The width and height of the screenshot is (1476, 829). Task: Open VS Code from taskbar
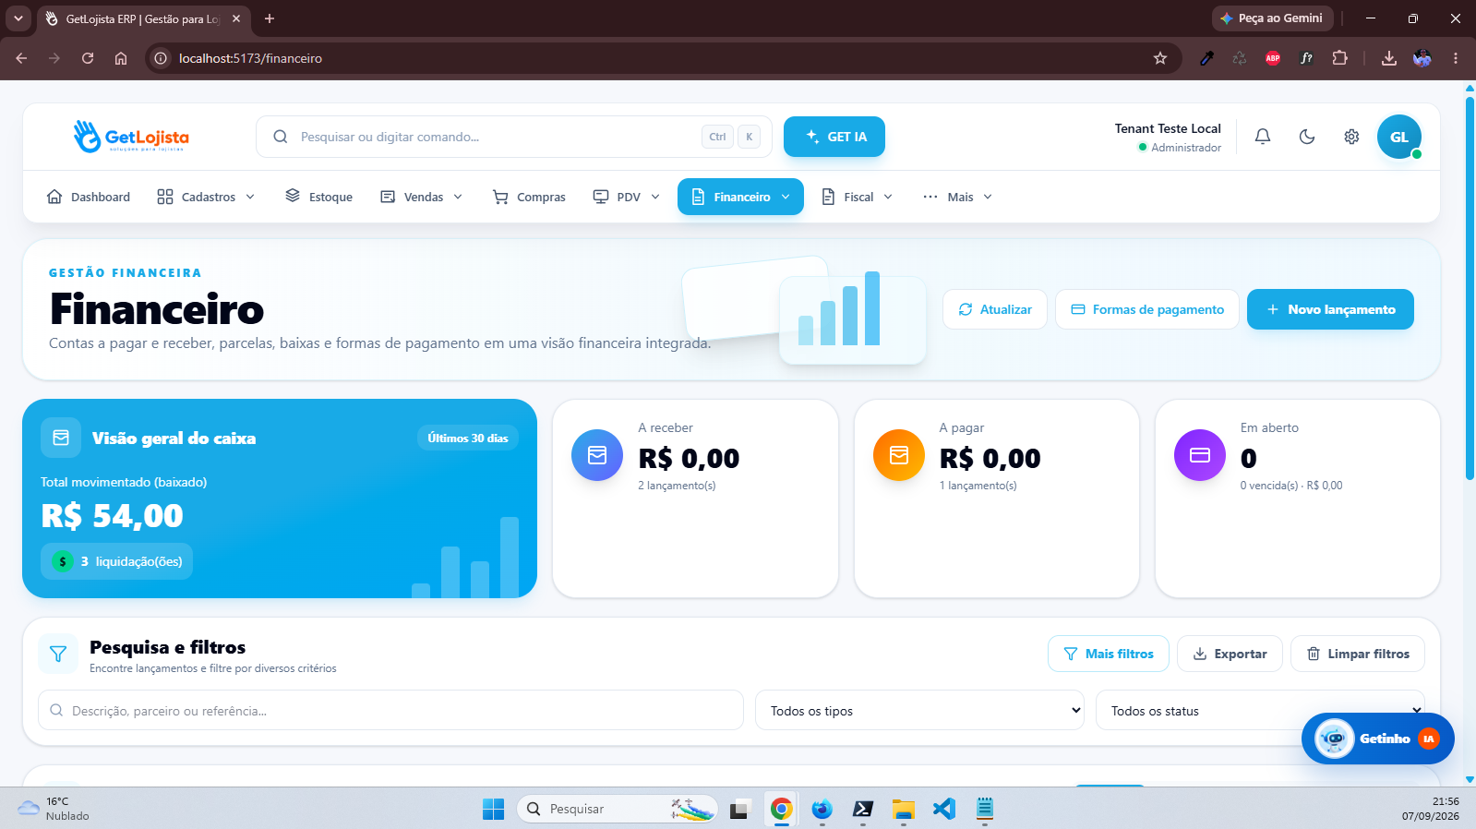[943, 809]
